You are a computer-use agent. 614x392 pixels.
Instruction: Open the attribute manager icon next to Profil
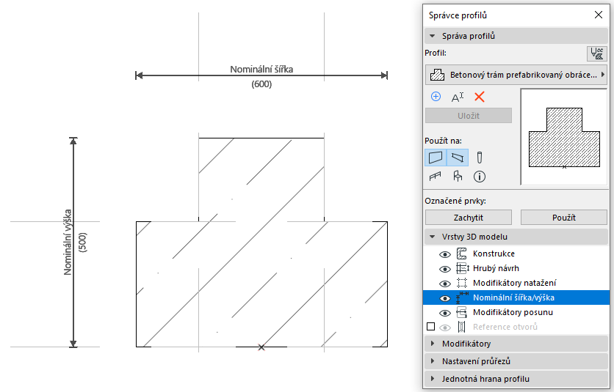(x=597, y=53)
